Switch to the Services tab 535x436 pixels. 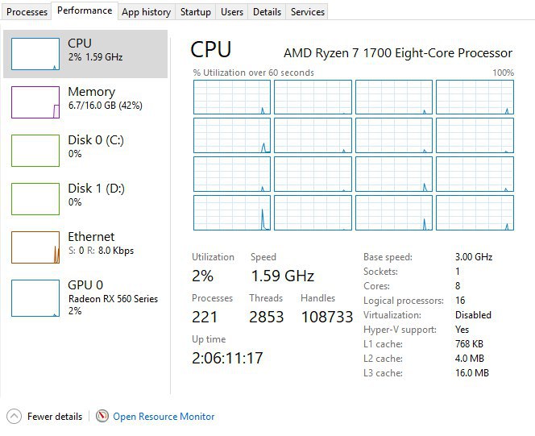[x=308, y=12]
